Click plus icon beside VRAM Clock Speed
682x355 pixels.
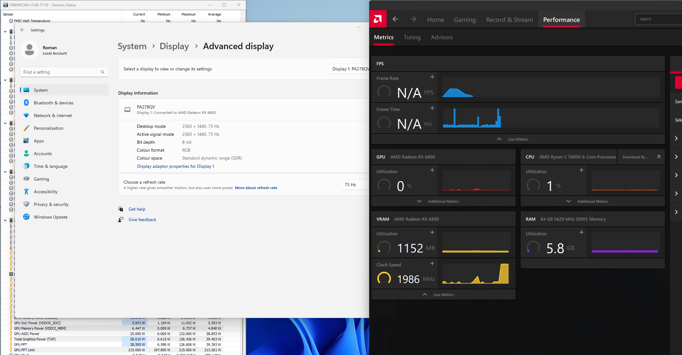(x=432, y=264)
